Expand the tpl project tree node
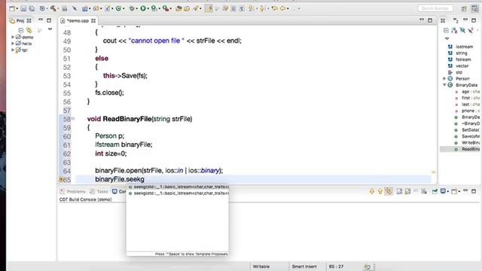The height and width of the screenshot is (271, 482). 13,50
